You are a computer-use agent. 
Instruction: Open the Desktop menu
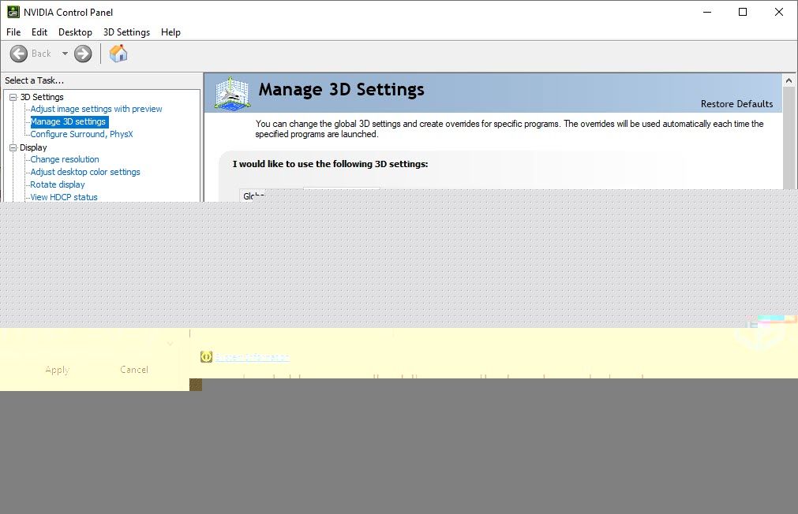(x=75, y=32)
